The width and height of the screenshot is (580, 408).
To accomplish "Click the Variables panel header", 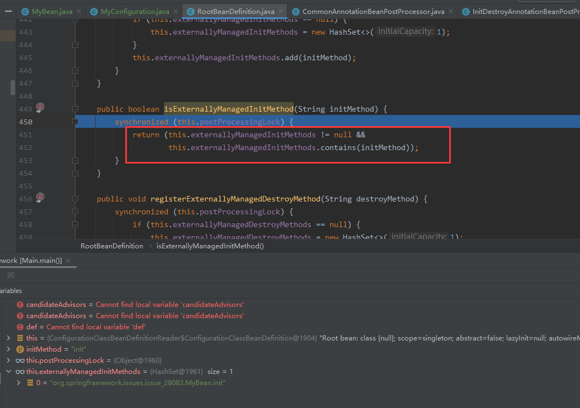I will click(x=11, y=291).
